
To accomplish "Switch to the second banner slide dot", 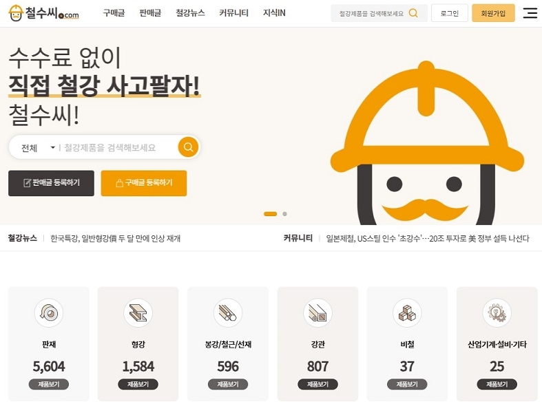I will pos(285,214).
